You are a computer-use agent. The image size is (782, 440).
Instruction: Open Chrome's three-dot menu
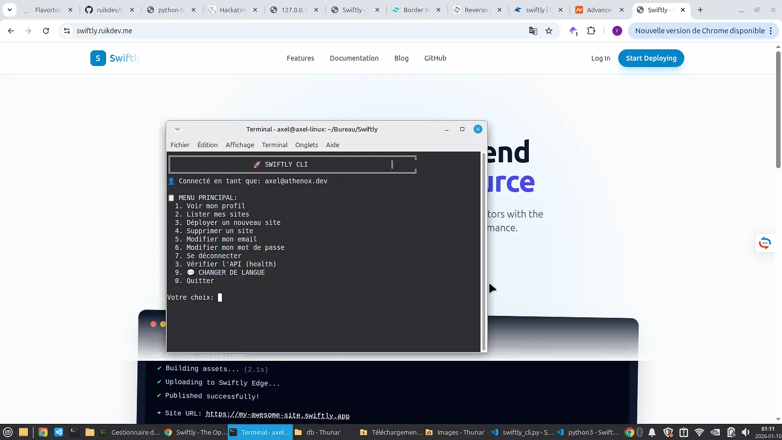(771, 31)
